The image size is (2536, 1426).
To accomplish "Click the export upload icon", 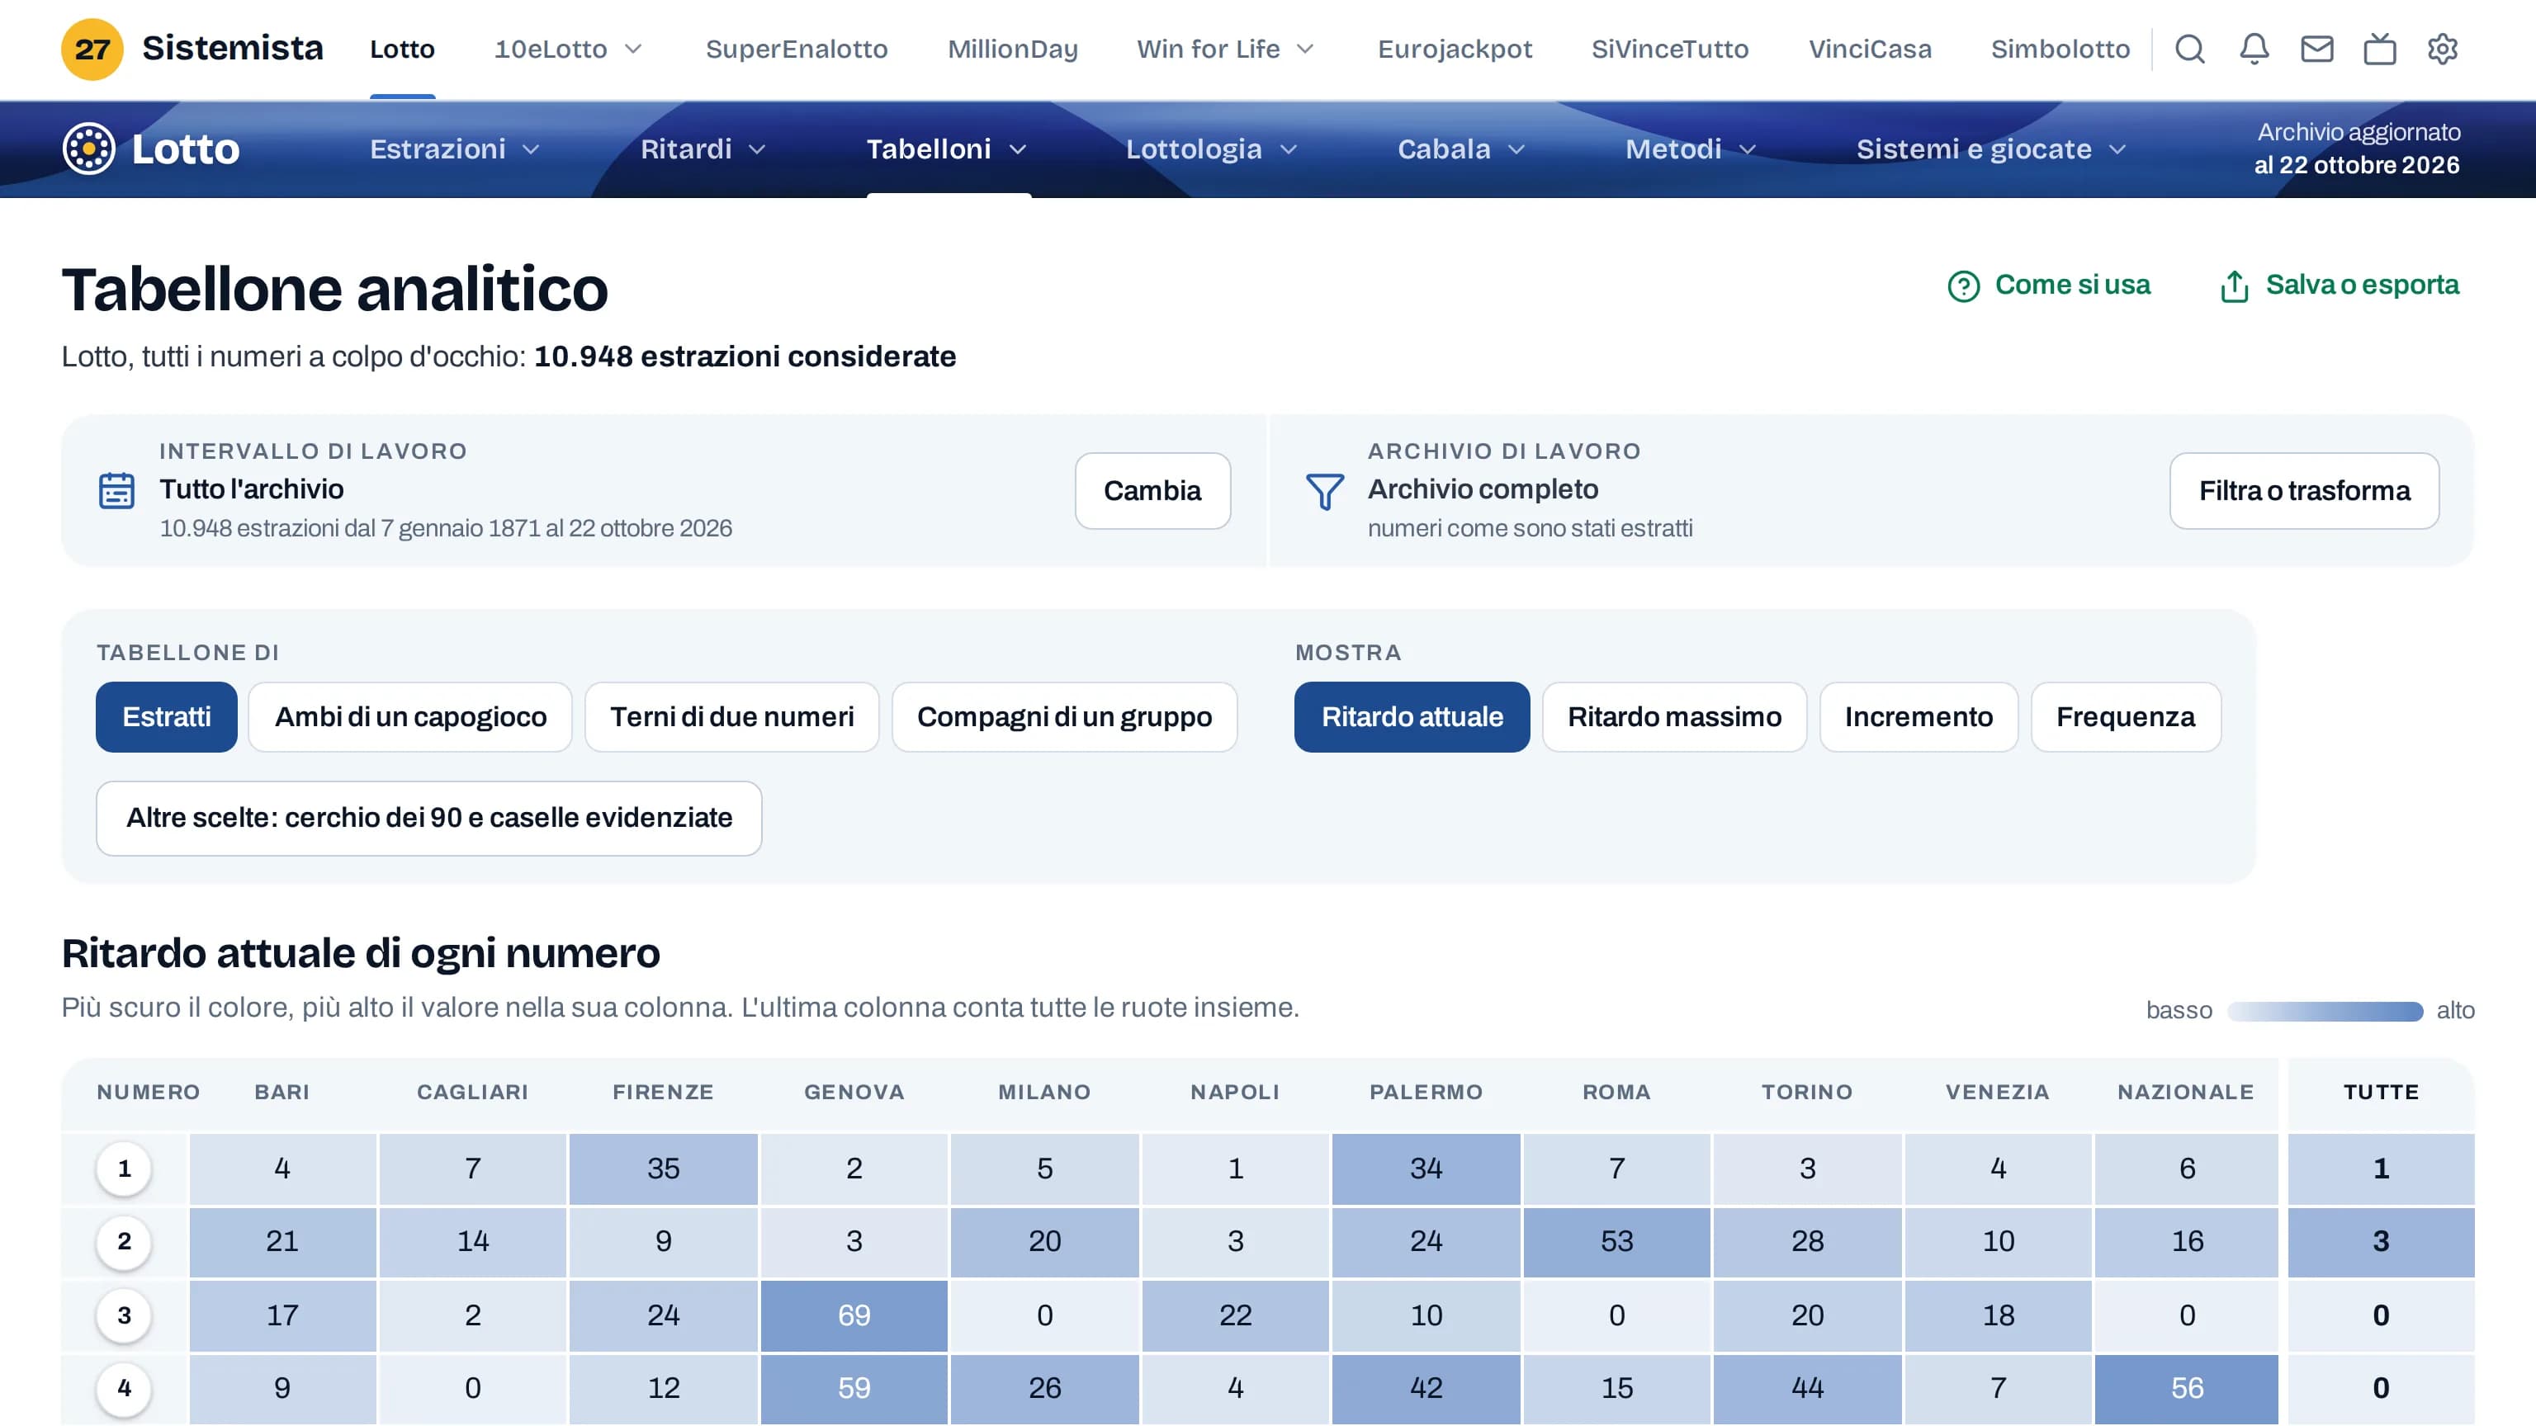I will 2234,286.
